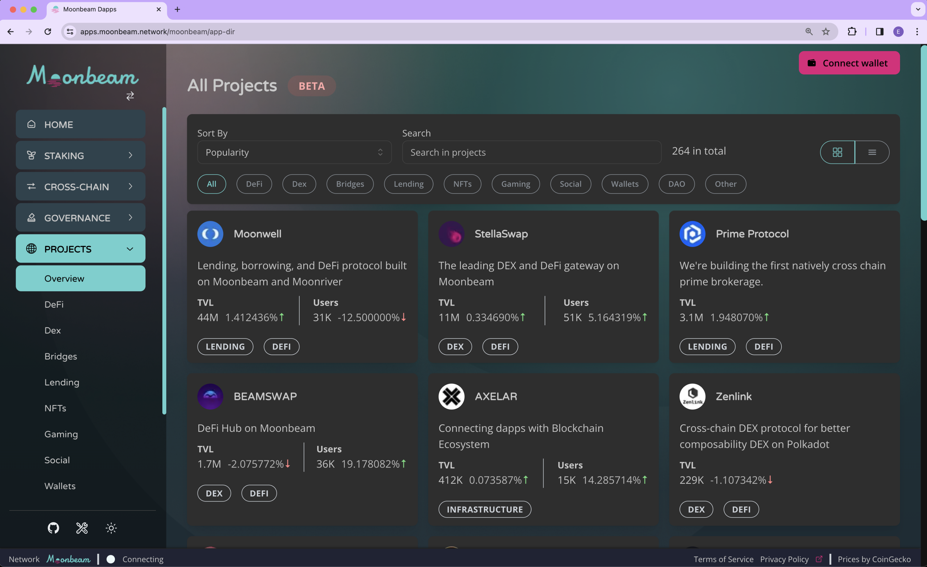
Task: Open the tools icon in sidebar footer
Action: [x=82, y=528]
